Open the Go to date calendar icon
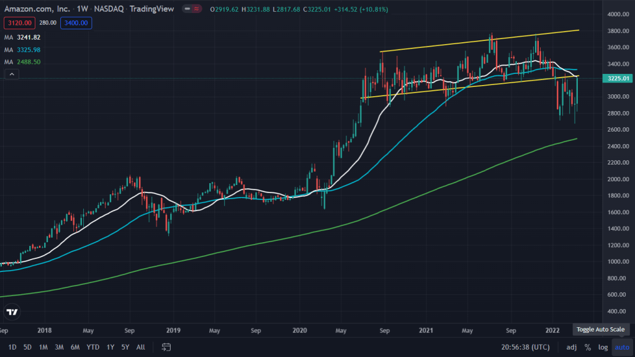 coord(166,347)
